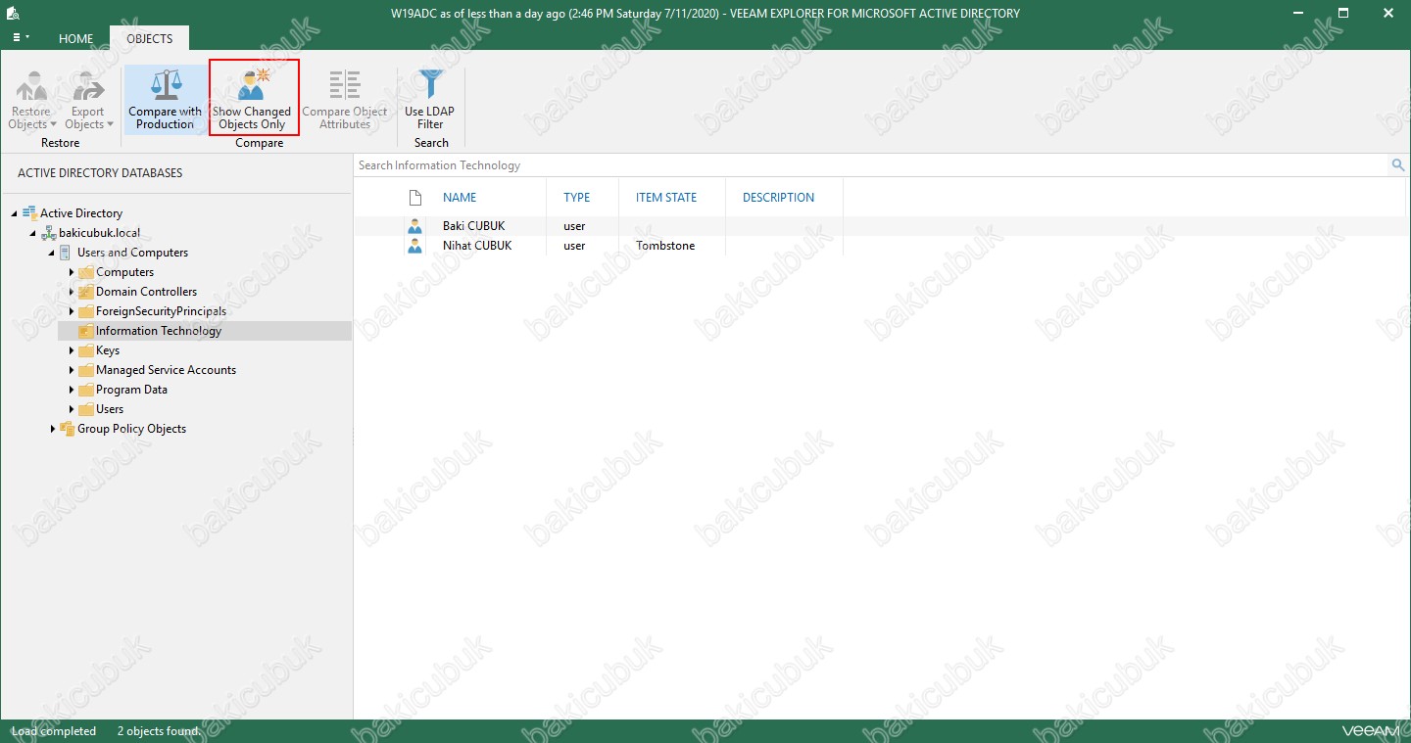Image resolution: width=1411 pixels, height=743 pixels.
Task: Click the Load completed status text
Action: click(x=54, y=731)
